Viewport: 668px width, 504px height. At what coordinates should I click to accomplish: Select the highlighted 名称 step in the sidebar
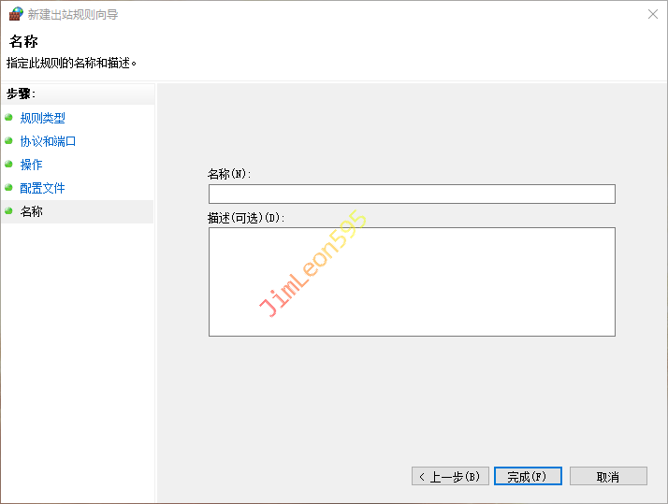pyautogui.click(x=31, y=211)
